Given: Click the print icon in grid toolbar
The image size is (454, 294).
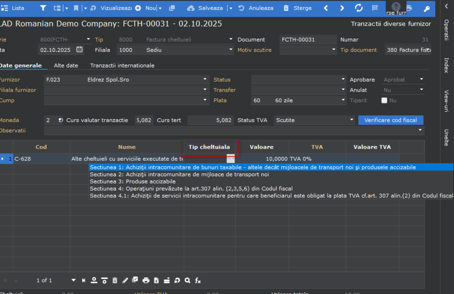Looking at the screenshot, I should pos(146,280).
